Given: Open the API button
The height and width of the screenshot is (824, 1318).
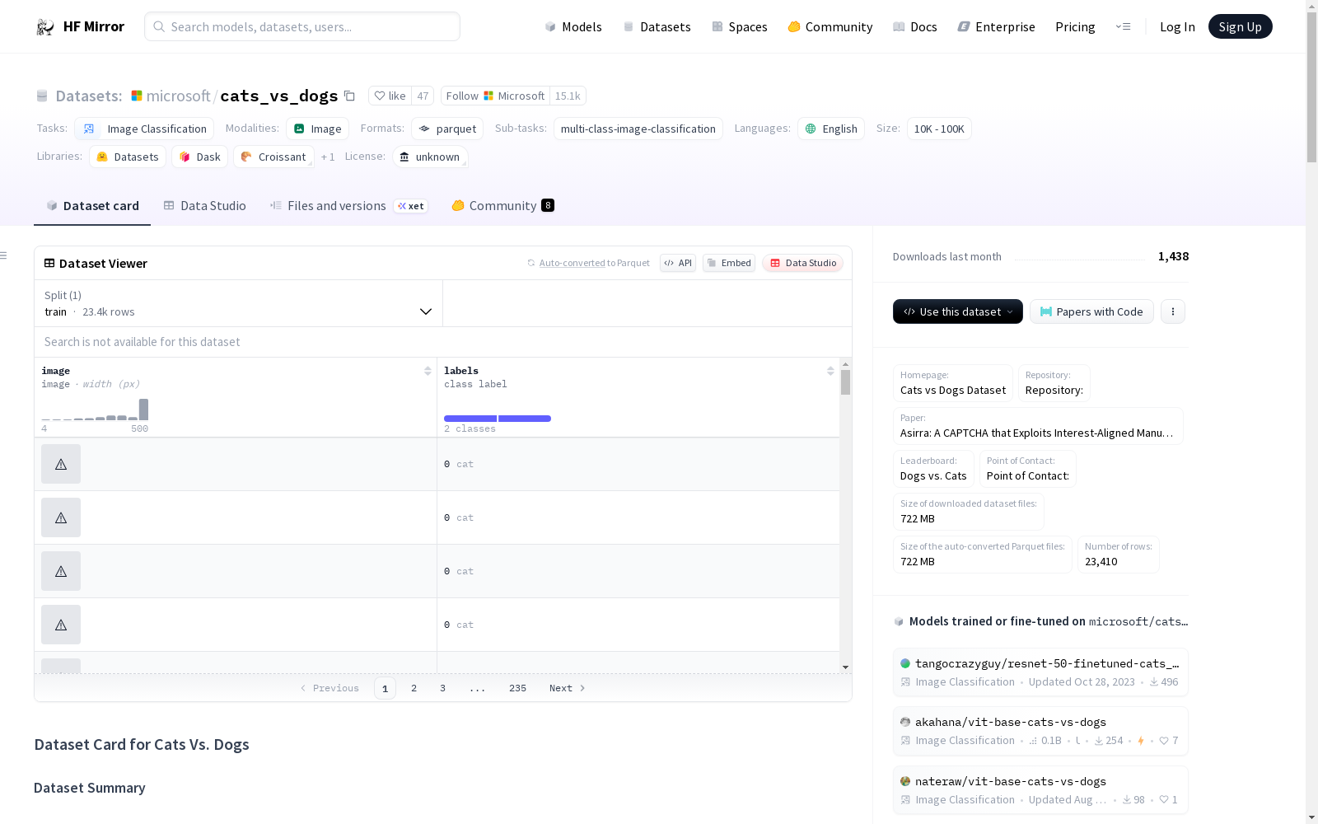Looking at the screenshot, I should click(x=678, y=263).
